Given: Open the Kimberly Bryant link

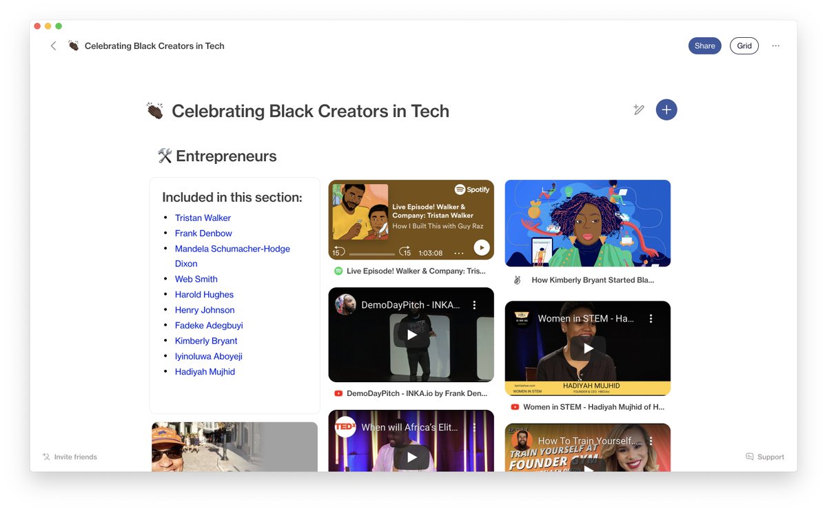Looking at the screenshot, I should [206, 341].
